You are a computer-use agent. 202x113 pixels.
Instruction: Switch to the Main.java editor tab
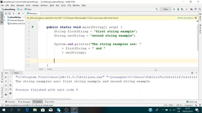33,13
